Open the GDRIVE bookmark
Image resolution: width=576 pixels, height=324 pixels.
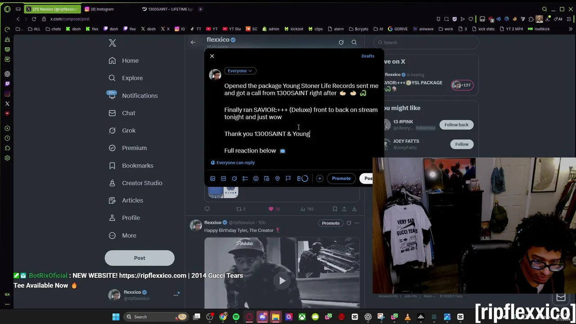397,29
